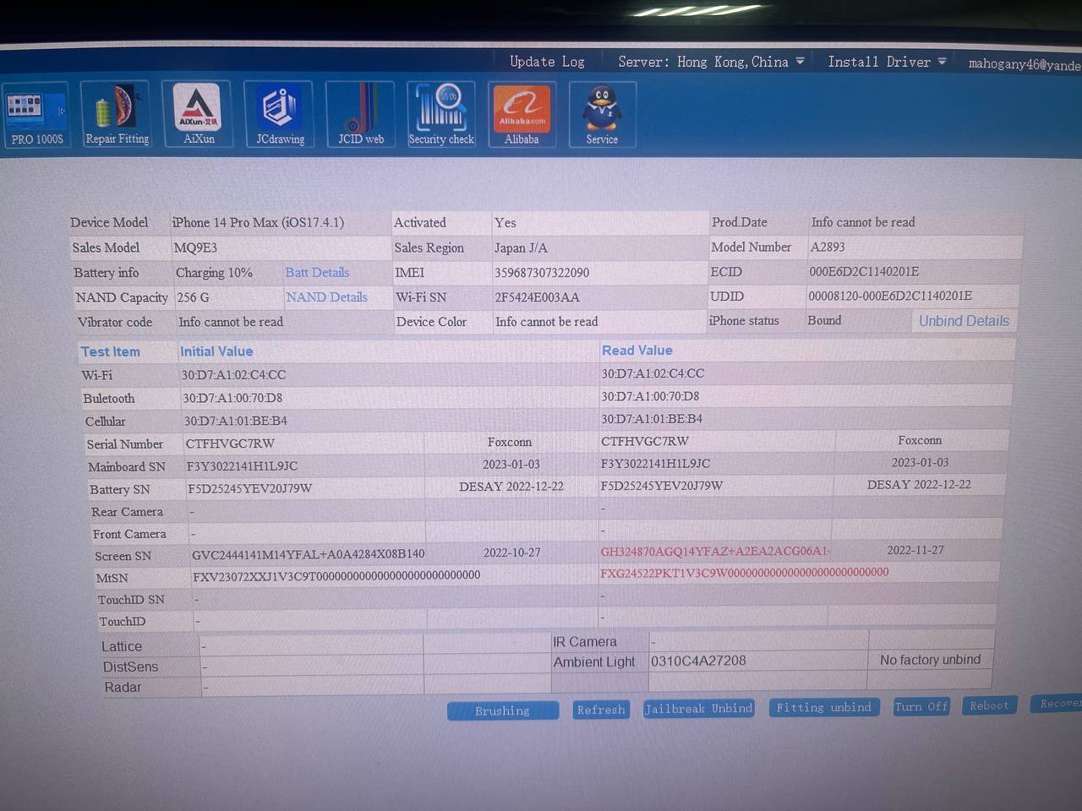Viewport: 1082px width, 811px height.
Task: Select the red read MtSN starting FXG24522PKT1V3C9W
Action: pyautogui.click(x=745, y=573)
